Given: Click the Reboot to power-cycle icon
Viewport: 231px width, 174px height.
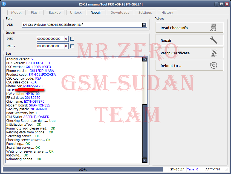Looking at the screenshot, I should point(213,65).
